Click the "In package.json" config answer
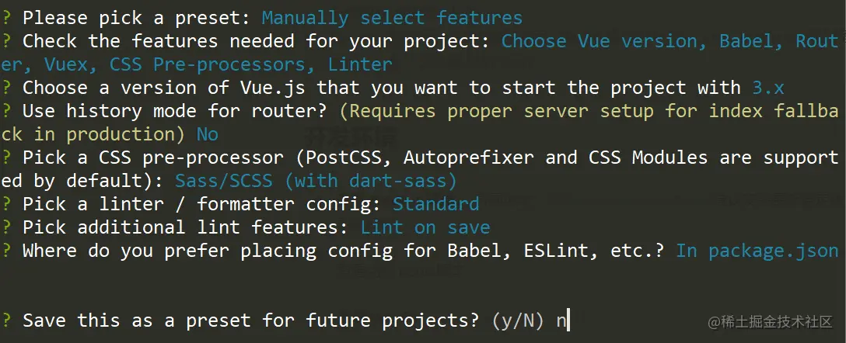This screenshot has height=343, width=846. tap(757, 251)
